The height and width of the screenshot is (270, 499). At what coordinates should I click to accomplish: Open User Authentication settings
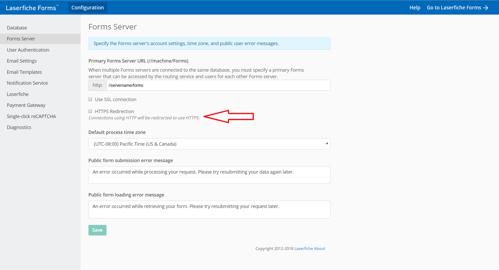(28, 50)
